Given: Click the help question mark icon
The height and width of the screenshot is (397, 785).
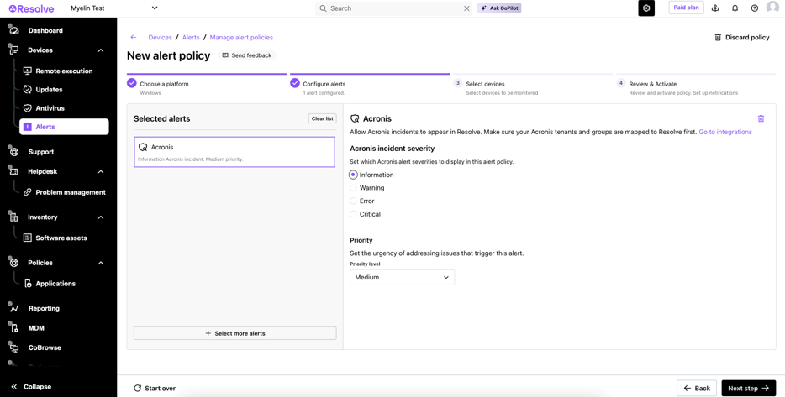Looking at the screenshot, I should click(754, 8).
